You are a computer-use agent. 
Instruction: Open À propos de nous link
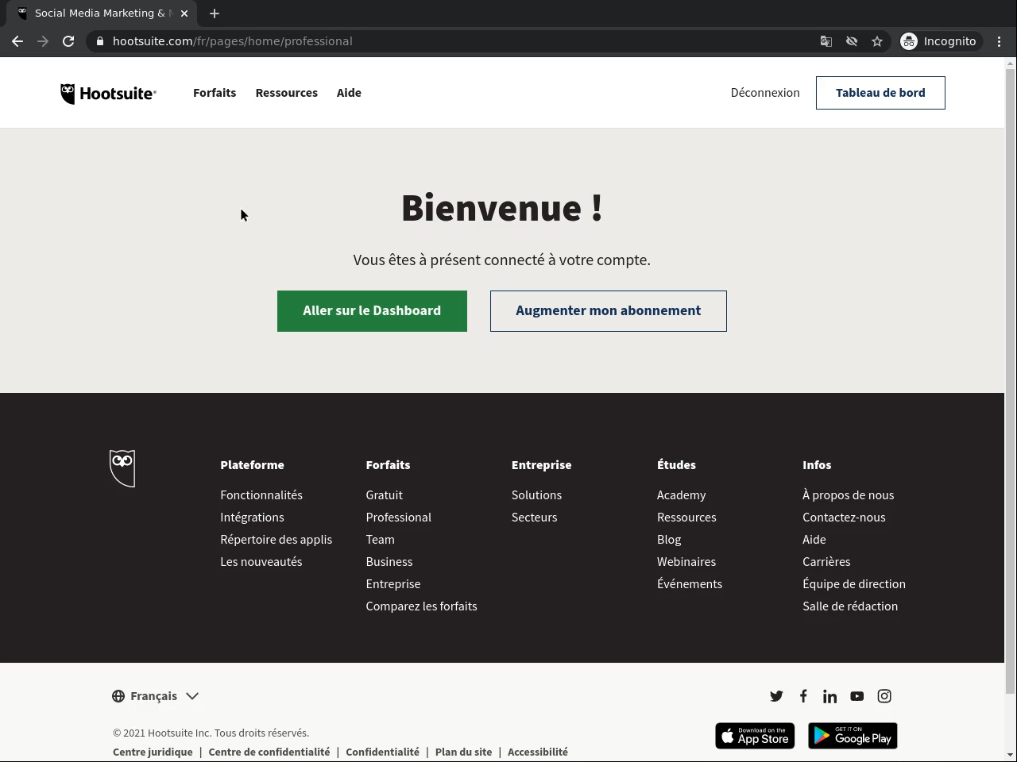pyautogui.click(x=849, y=495)
